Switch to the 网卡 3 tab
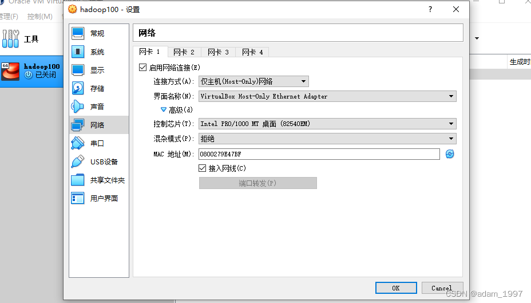Screen dimensions: 531x303 218,52
